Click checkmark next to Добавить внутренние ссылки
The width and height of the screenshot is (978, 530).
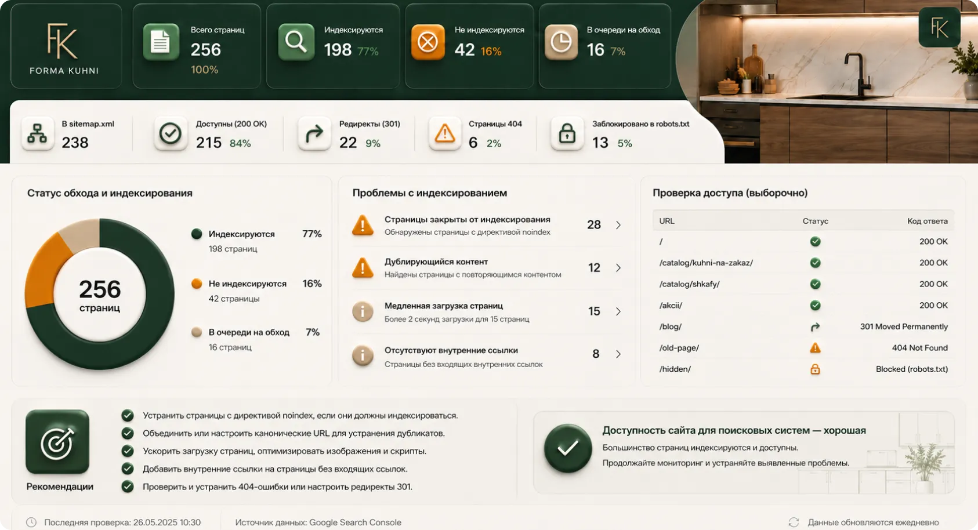pyautogui.click(x=128, y=469)
